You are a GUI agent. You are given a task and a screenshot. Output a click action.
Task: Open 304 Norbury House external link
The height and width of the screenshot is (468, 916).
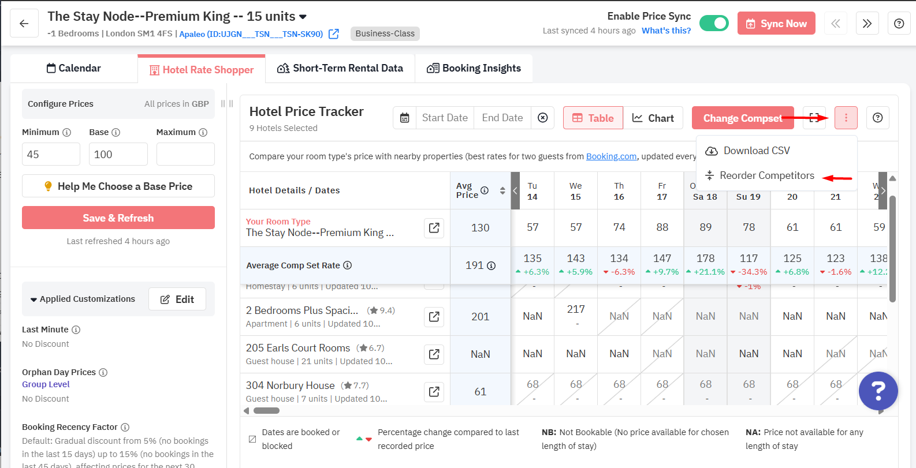pyautogui.click(x=434, y=392)
